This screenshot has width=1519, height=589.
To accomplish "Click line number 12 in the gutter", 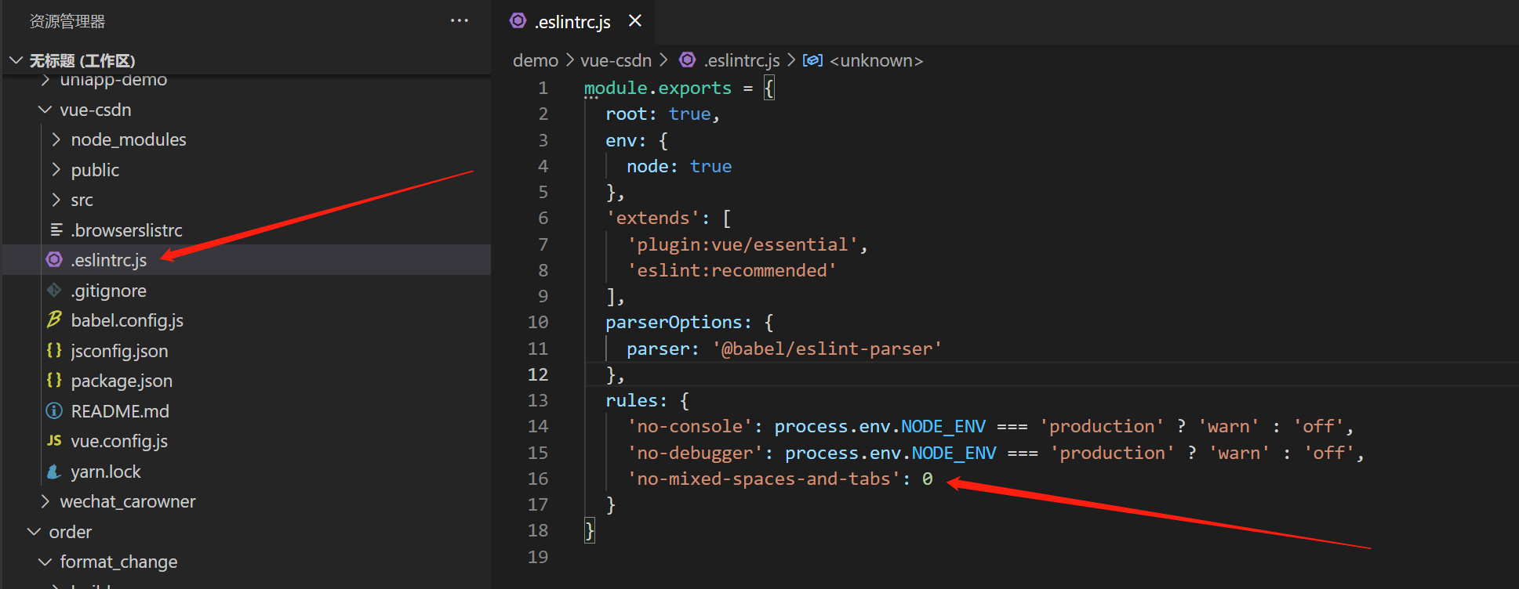I will click(538, 374).
